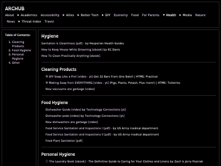
Task: Open New dishwashers are garbage video
Action: (x=72, y=122)
